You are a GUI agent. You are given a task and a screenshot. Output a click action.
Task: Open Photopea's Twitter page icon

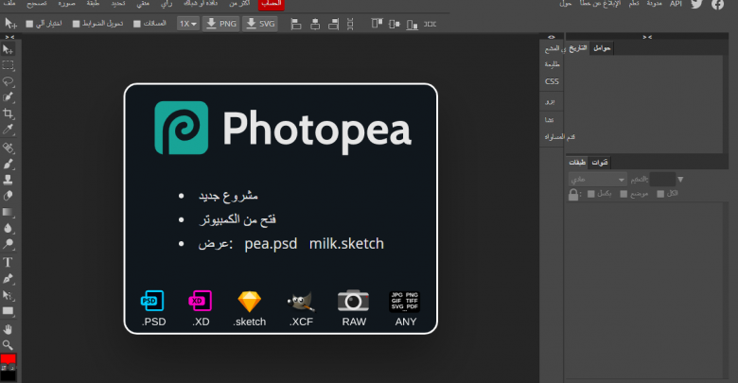click(697, 5)
